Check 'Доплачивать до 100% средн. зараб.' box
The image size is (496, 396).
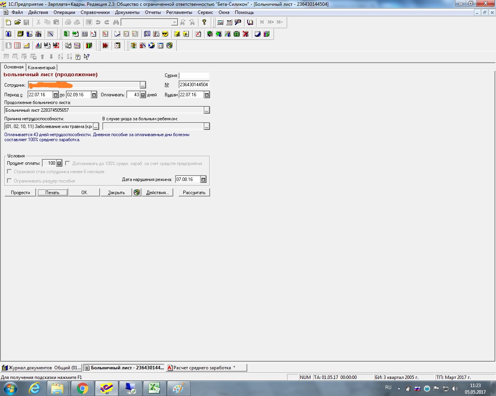[x=67, y=163]
